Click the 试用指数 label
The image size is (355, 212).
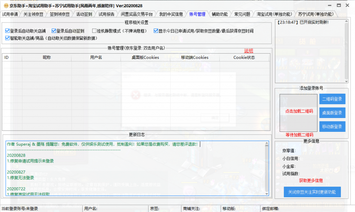click(x=291, y=174)
